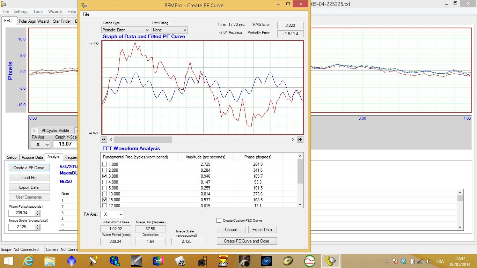Open the camera with filmstrip taskbar icon
Viewport: 477px width, 268px height.
coord(201,261)
